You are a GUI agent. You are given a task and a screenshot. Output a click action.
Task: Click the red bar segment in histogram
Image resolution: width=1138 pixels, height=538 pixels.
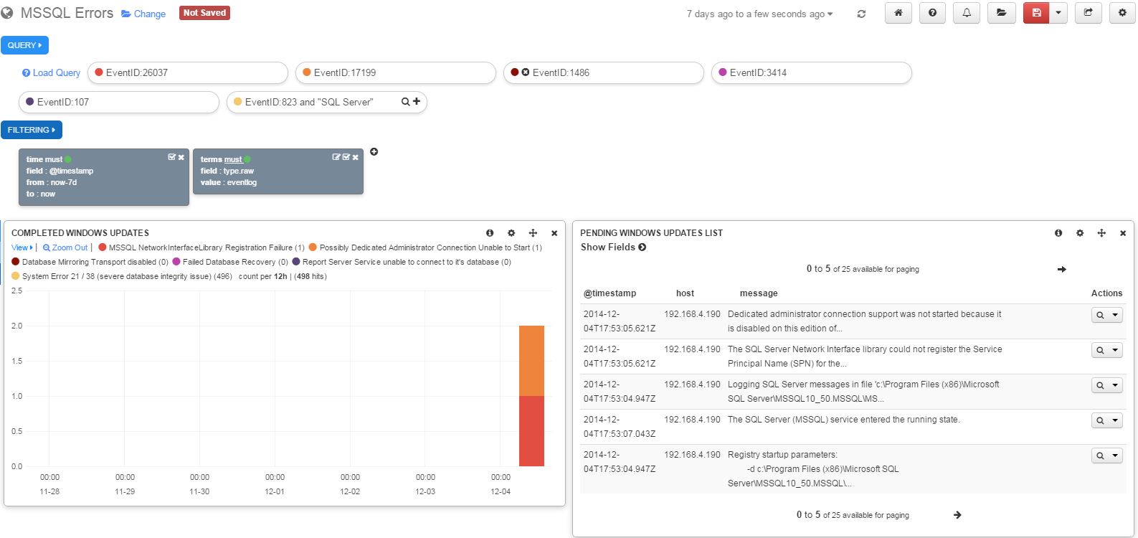531,431
